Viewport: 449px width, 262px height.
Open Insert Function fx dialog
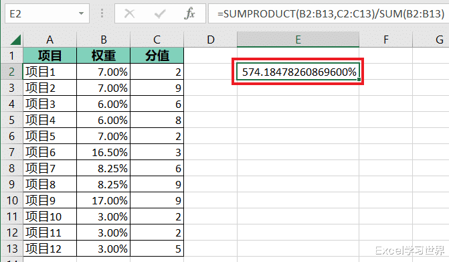tap(189, 13)
